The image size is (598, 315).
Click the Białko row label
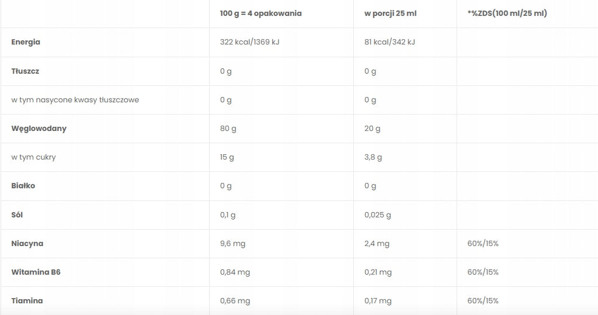click(23, 186)
